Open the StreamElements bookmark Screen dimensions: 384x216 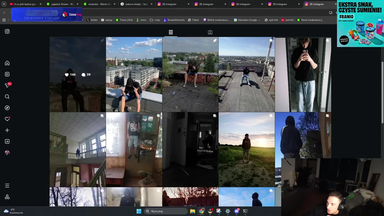pyautogui.click(x=174, y=20)
